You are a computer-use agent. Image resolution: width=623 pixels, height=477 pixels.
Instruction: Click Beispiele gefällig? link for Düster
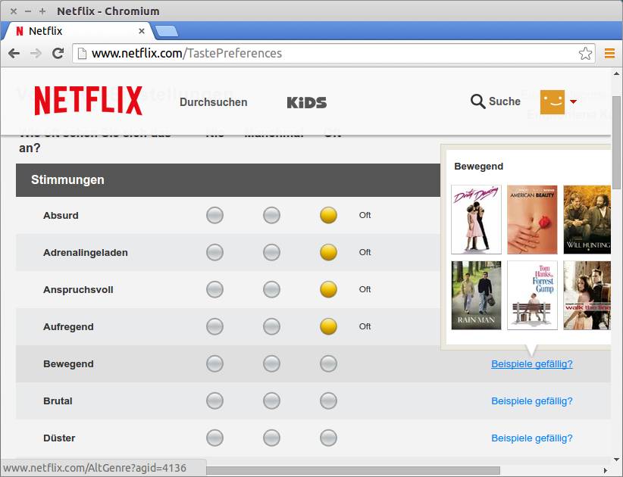coord(532,438)
